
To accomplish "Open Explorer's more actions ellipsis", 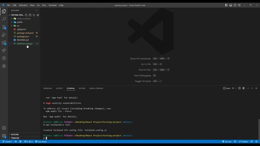I will click(36, 11).
